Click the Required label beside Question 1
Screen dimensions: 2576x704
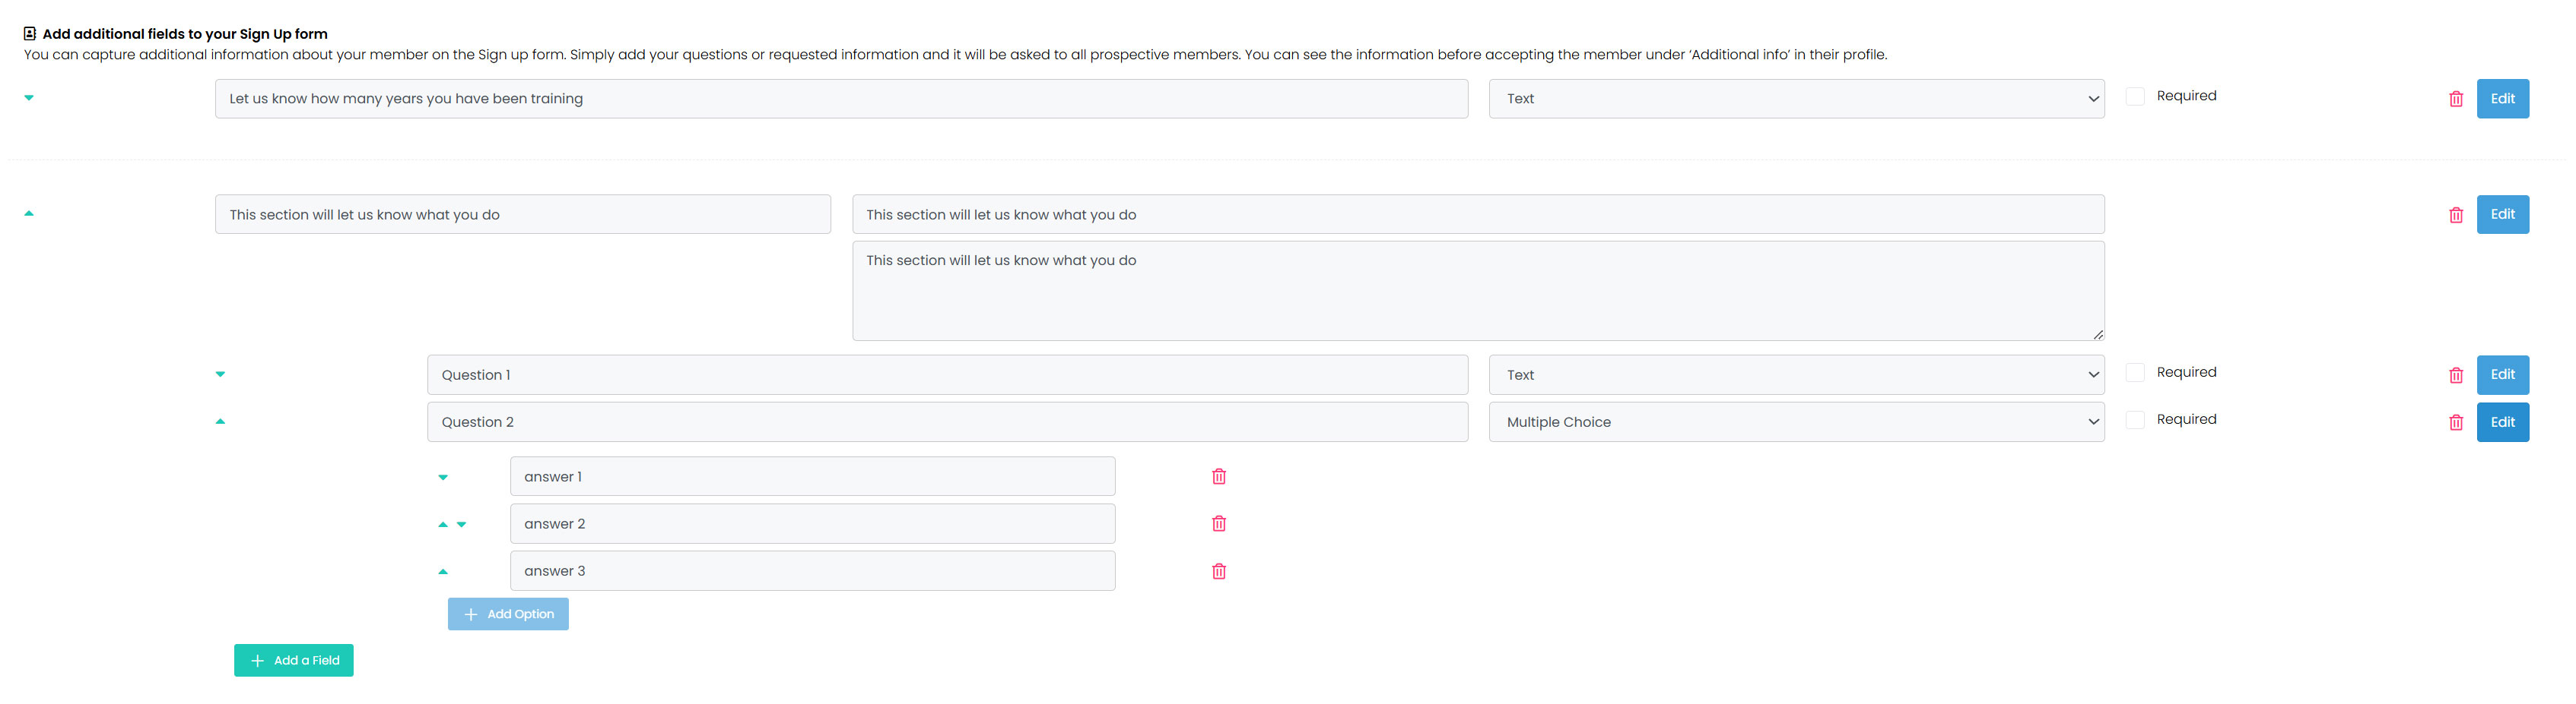[2186, 372]
